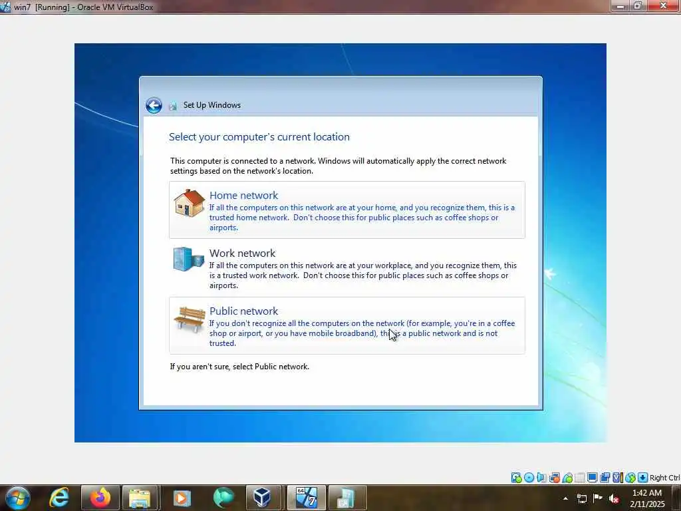The image size is (681, 511).
Task: Click the VirtualBox hard disk activity indicator
Action: (517, 478)
